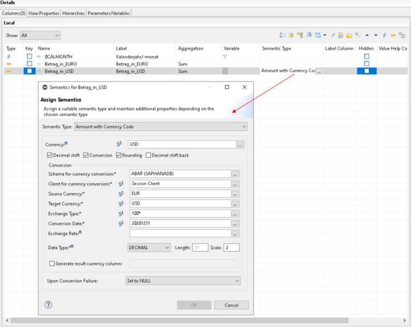Viewport: 411px width, 327px height.
Task: Click the pencil edit icon in the toolbar
Action: point(333,35)
